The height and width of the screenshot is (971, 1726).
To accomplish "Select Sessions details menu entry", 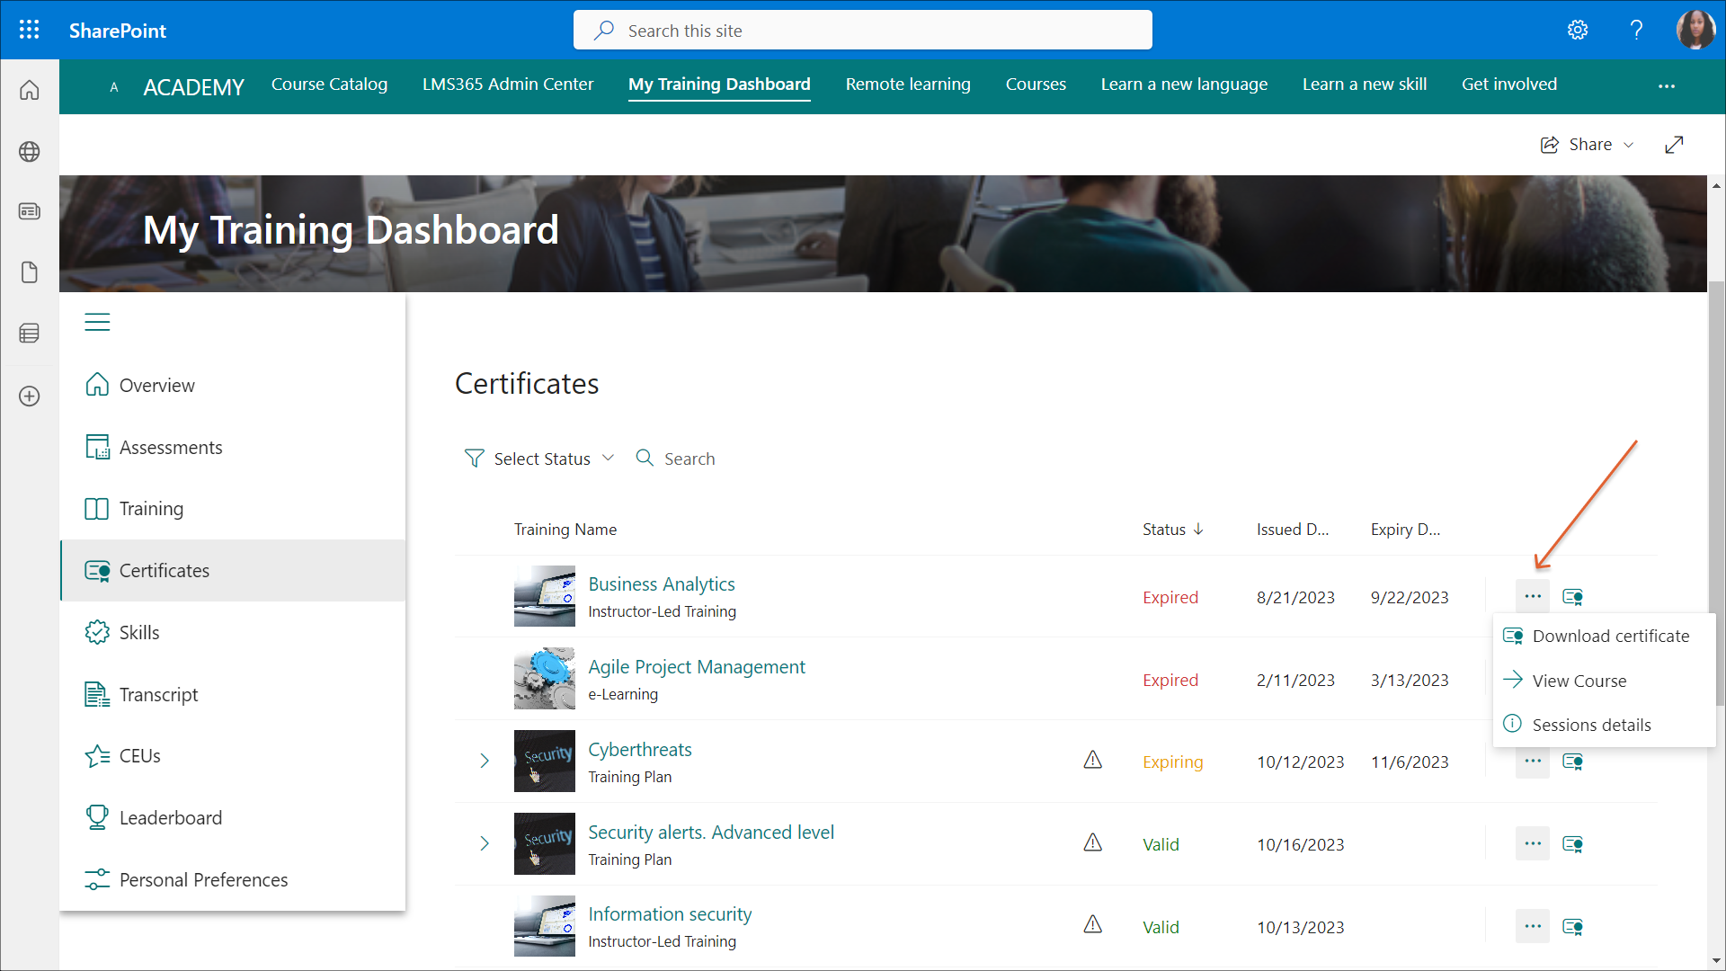I will click(1590, 725).
